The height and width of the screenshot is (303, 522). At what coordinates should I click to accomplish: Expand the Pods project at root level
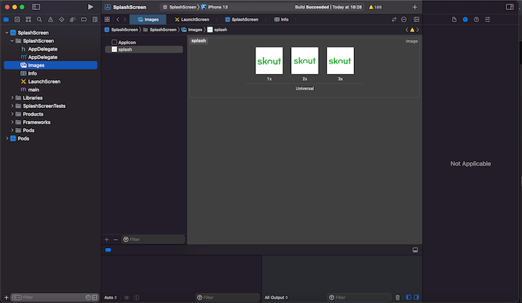coord(7,139)
